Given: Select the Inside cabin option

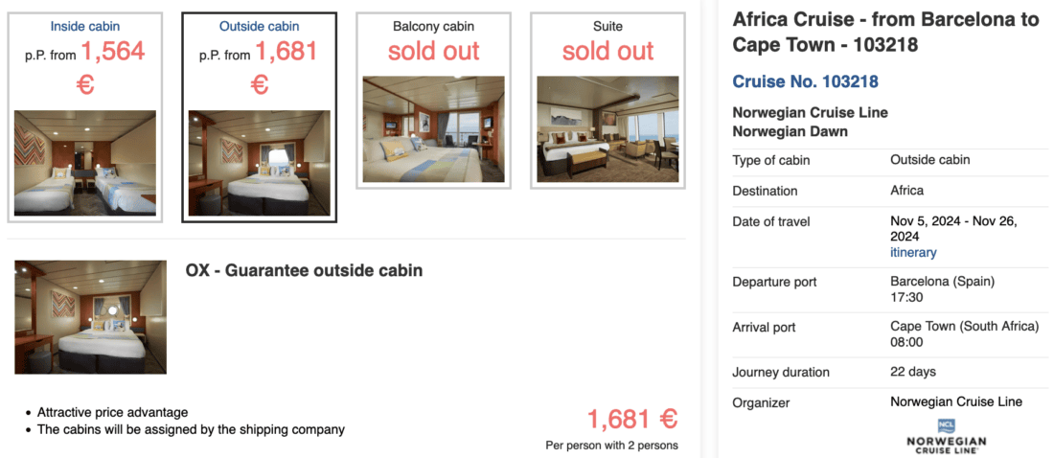Looking at the screenshot, I should [85, 26].
